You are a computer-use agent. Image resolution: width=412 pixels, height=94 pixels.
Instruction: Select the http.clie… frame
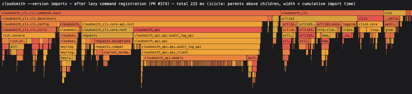(327, 30)
